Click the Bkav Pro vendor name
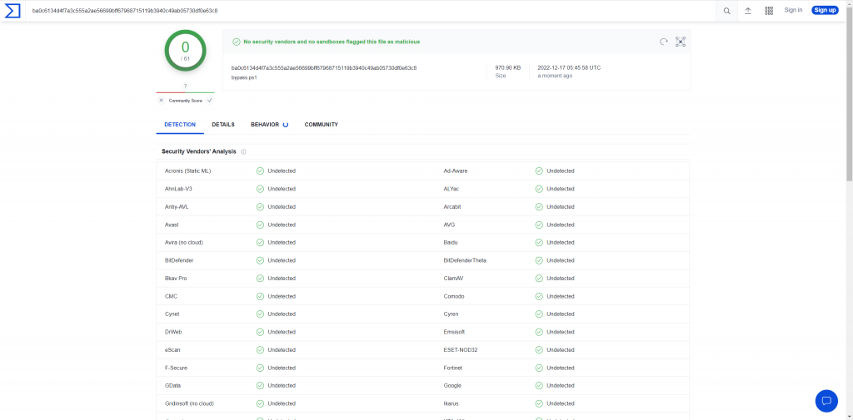Screen dimensions: 853x420 tap(176, 278)
